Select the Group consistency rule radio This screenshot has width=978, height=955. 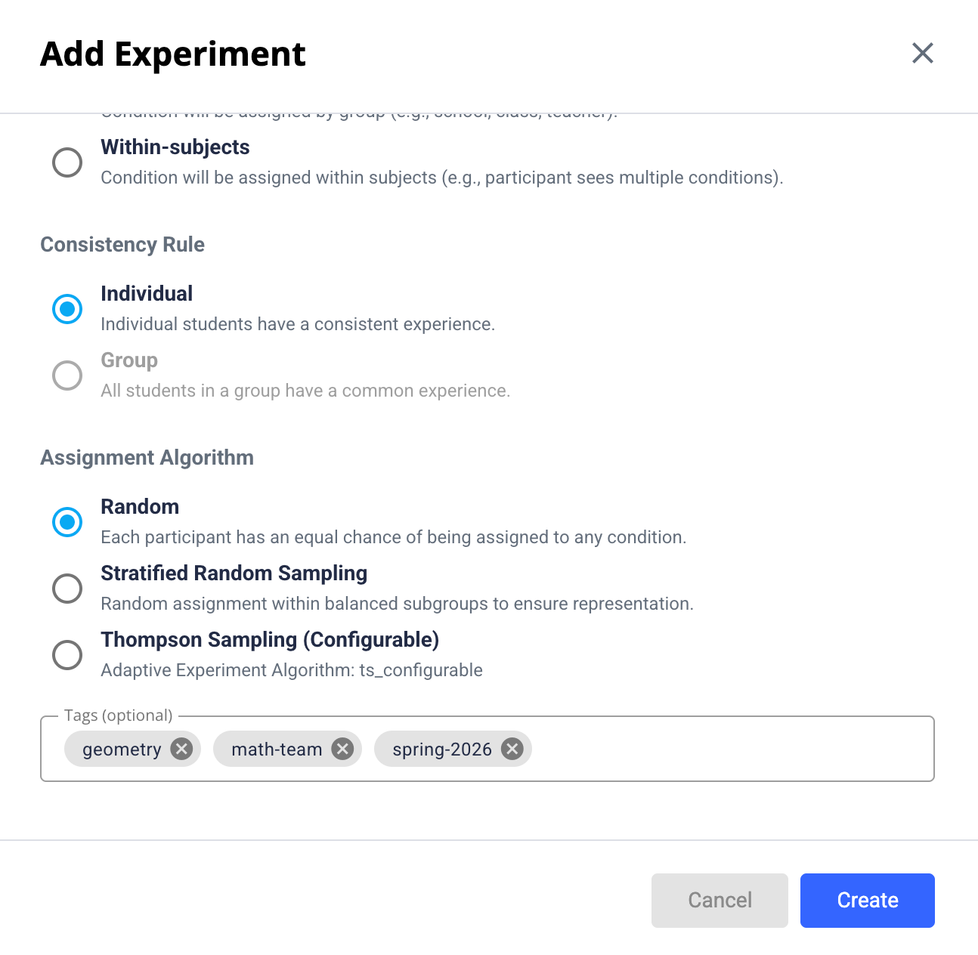[x=67, y=375]
